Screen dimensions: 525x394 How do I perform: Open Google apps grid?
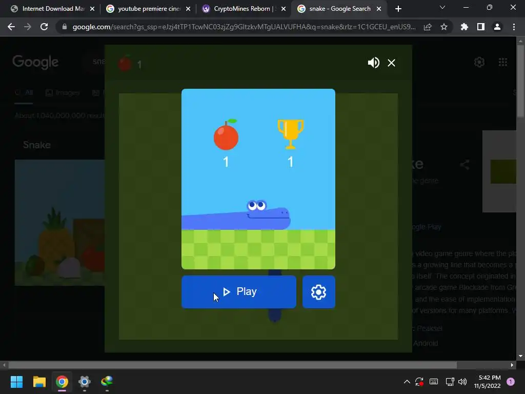coord(503,62)
